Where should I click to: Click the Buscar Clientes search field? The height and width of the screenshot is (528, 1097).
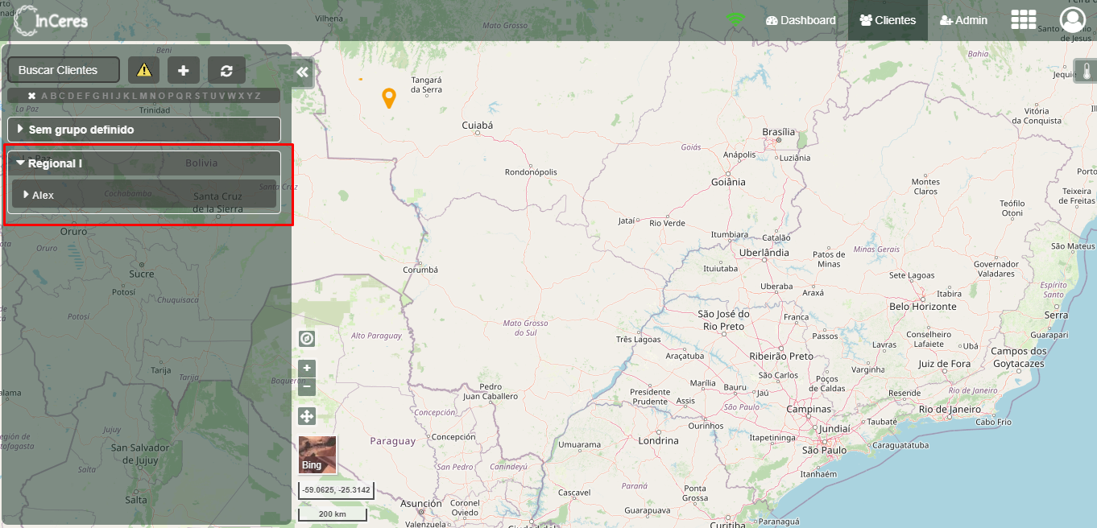pos(64,70)
